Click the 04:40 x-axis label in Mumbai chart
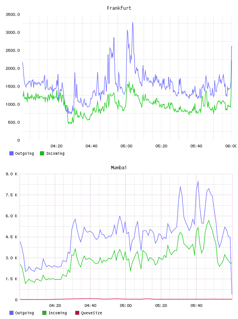Viewport: 238px width, 319px height. click(90, 306)
